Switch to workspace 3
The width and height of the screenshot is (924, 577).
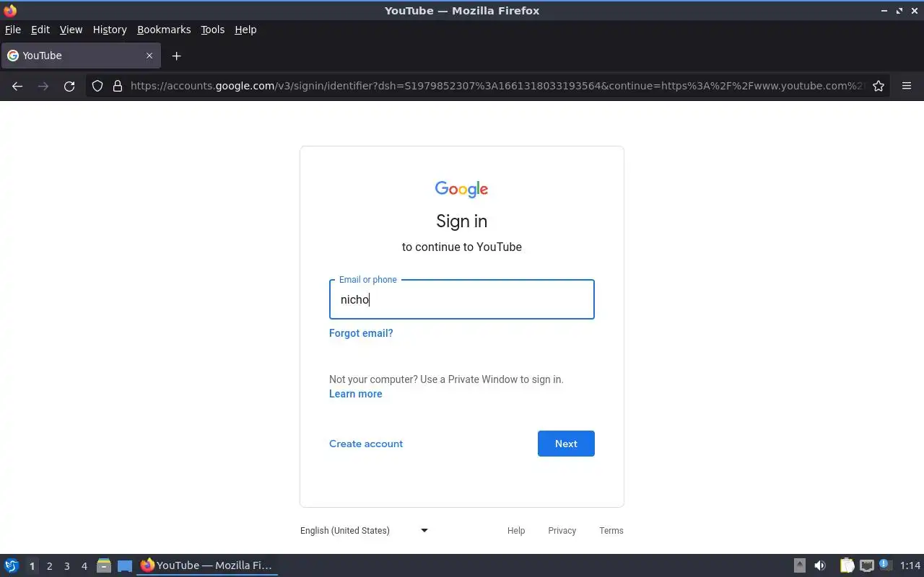(x=66, y=566)
